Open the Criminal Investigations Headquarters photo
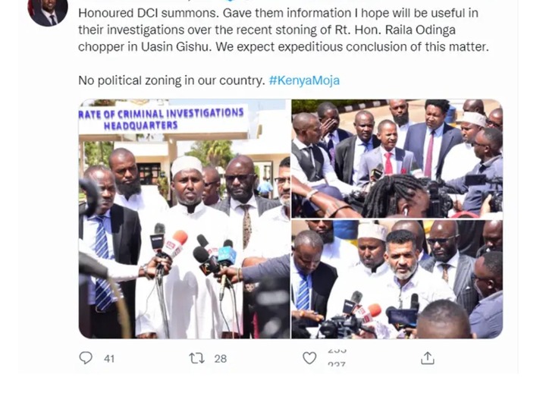 (x=184, y=219)
